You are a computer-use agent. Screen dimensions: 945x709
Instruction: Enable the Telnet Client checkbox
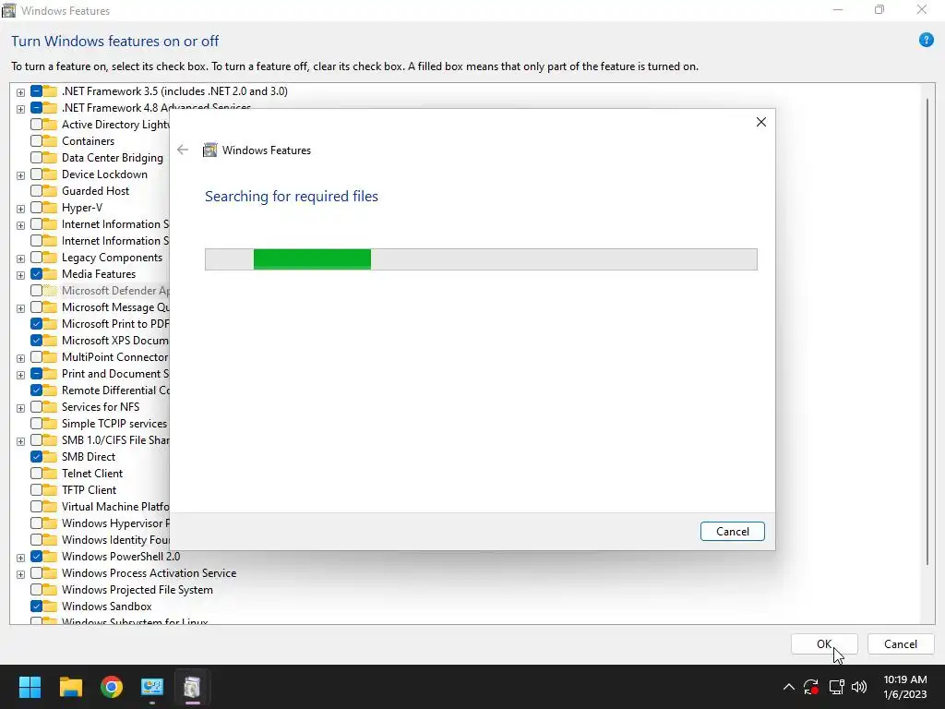[x=36, y=474]
